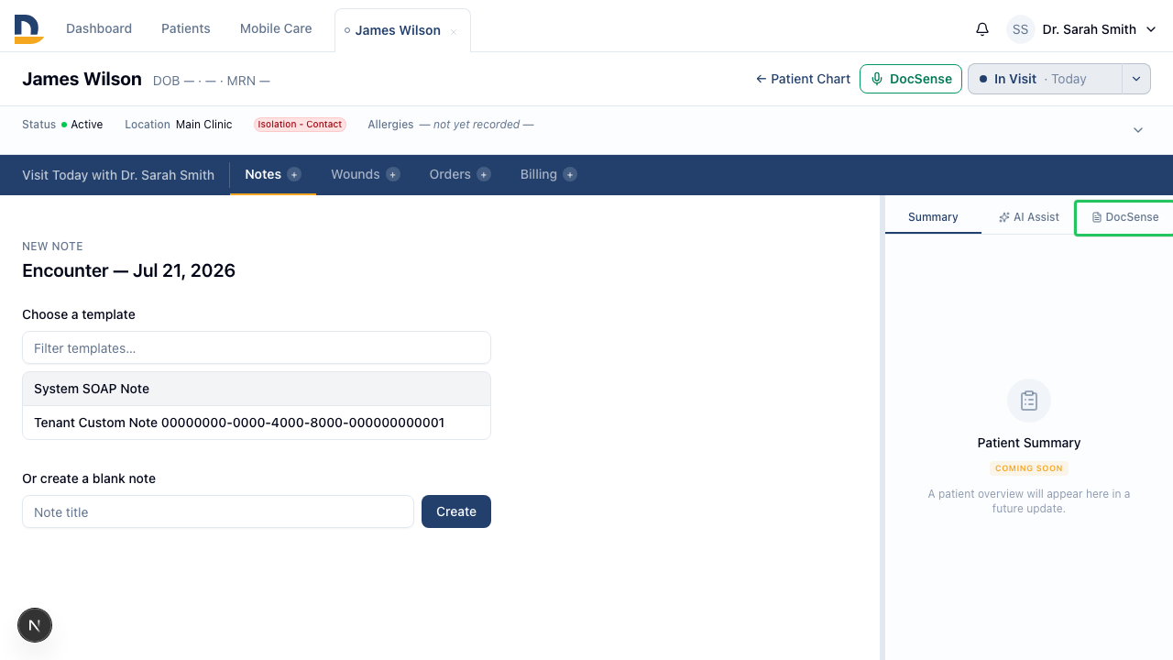Click the SS user avatar
The width and height of the screenshot is (1173, 660).
coord(1021,29)
